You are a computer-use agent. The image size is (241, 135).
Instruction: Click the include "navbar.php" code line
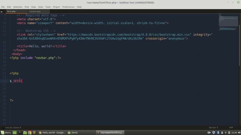[x=35, y=58]
